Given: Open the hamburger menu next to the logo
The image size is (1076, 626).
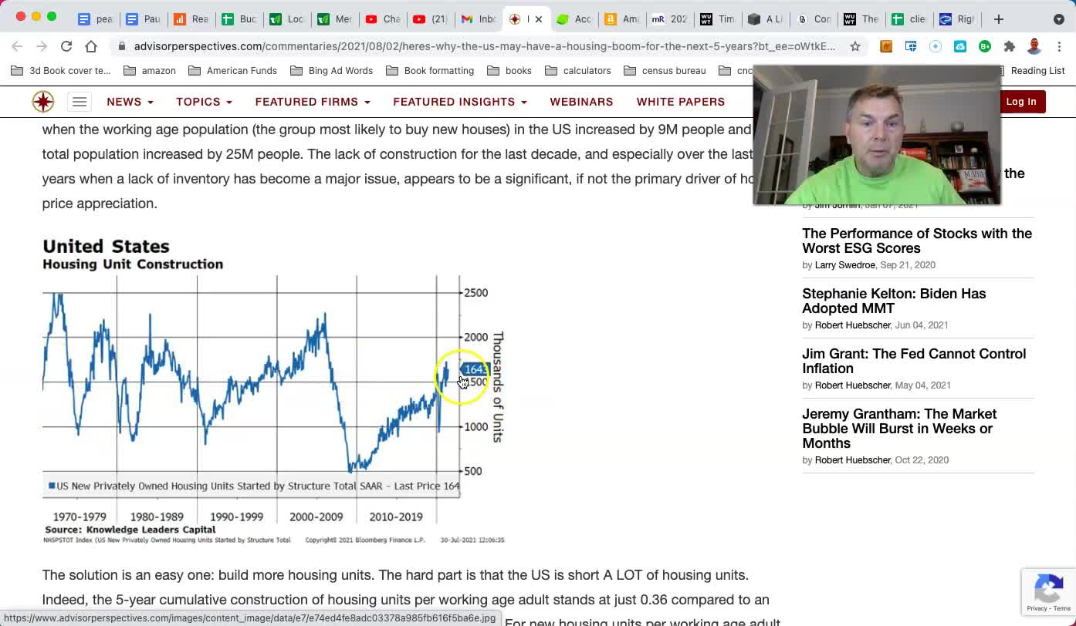Looking at the screenshot, I should [80, 101].
